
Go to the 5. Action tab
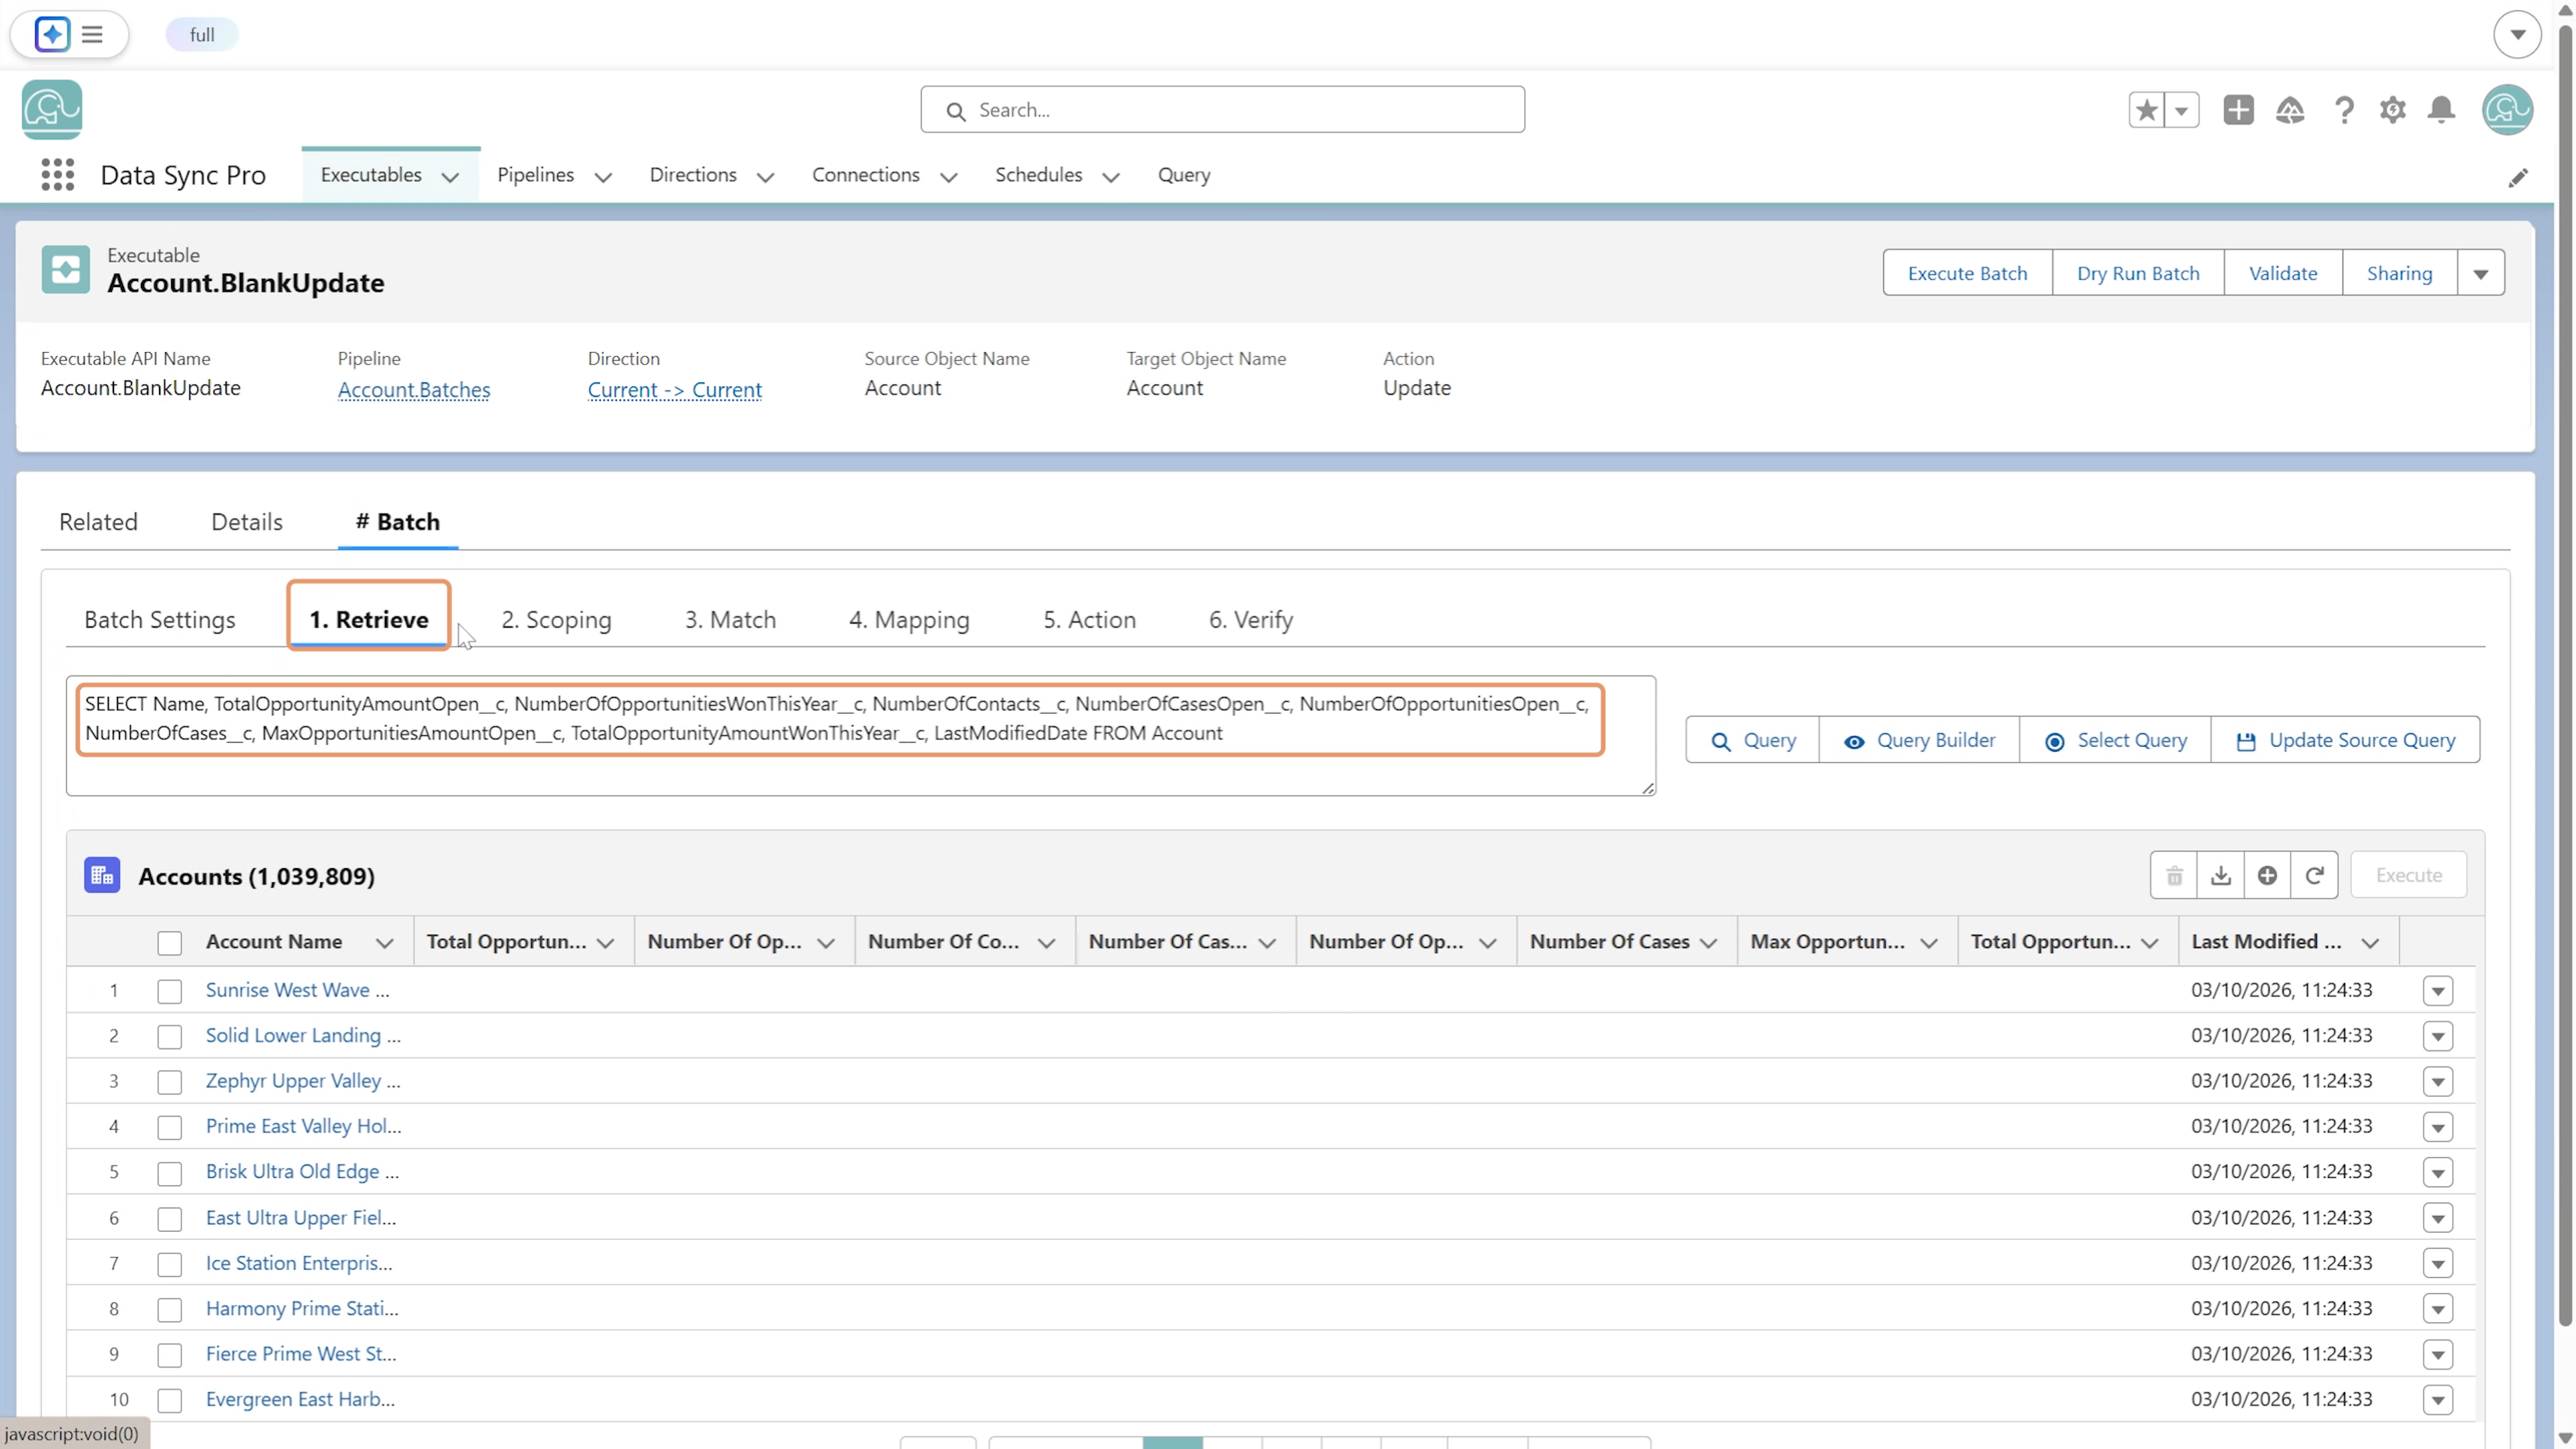pos(1089,619)
